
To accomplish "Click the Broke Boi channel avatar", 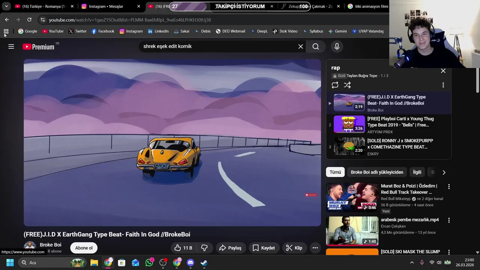I will [x=30, y=247].
